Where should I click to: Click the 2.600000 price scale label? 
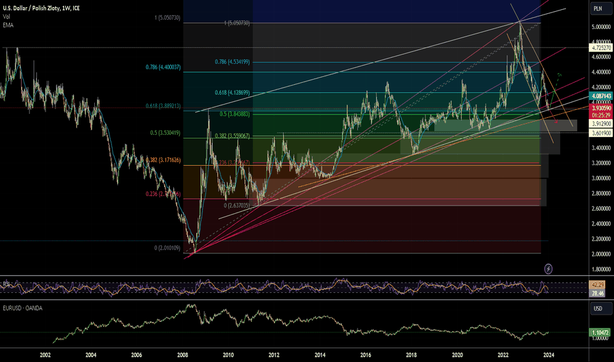pos(601,209)
